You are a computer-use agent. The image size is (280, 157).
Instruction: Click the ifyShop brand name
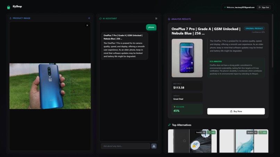coord(17,7)
